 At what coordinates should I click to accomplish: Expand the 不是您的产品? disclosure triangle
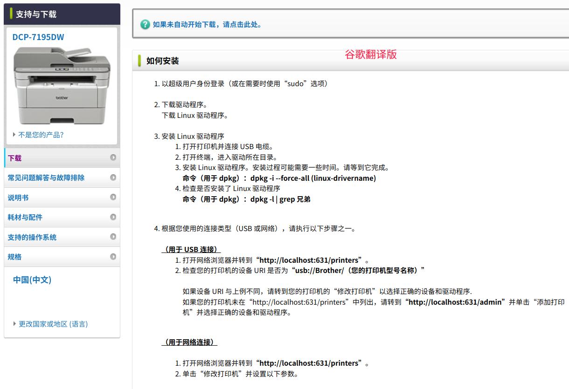[14, 135]
